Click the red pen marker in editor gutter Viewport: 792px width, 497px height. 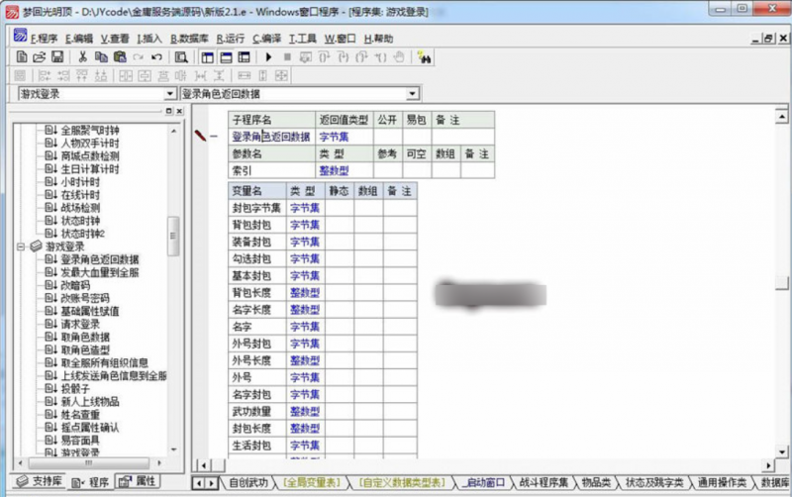click(x=201, y=136)
